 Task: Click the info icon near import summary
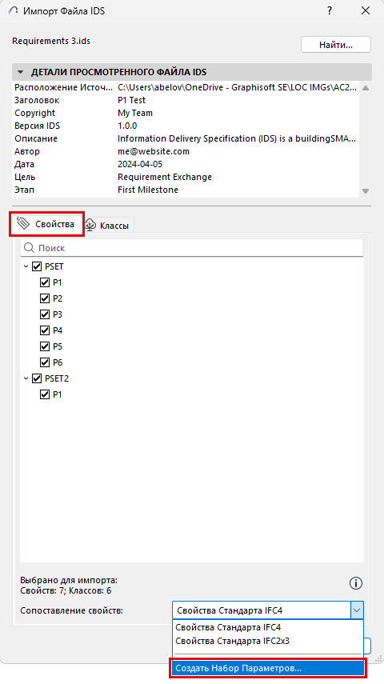(x=356, y=583)
